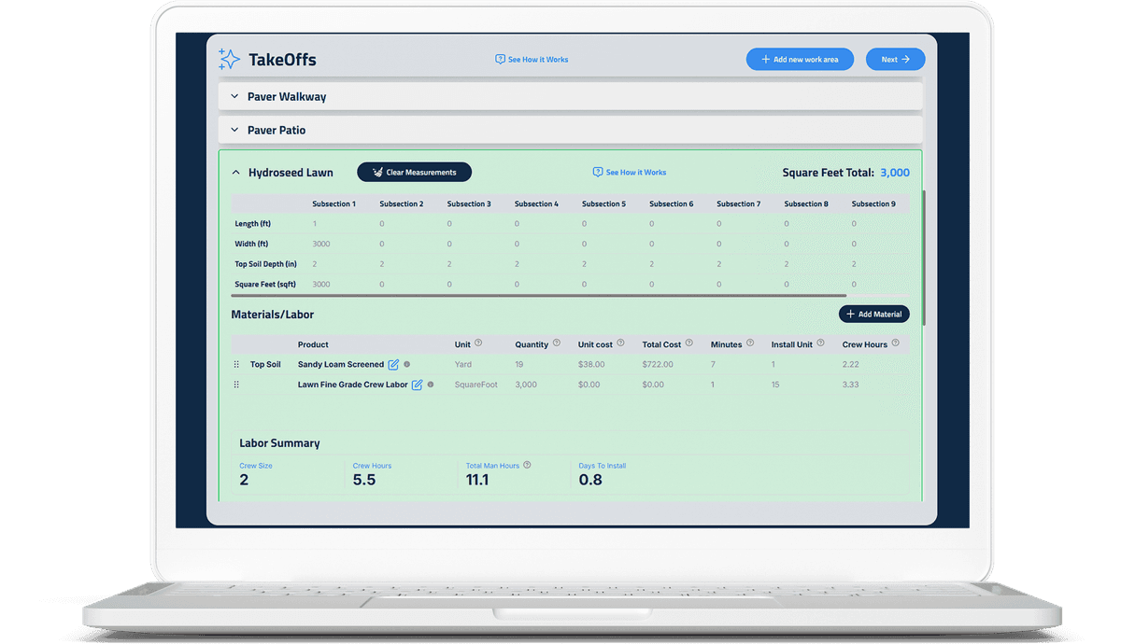The width and height of the screenshot is (1121, 644).
Task: Click the info dot after Sandy Loam Screened
Action: tap(406, 364)
